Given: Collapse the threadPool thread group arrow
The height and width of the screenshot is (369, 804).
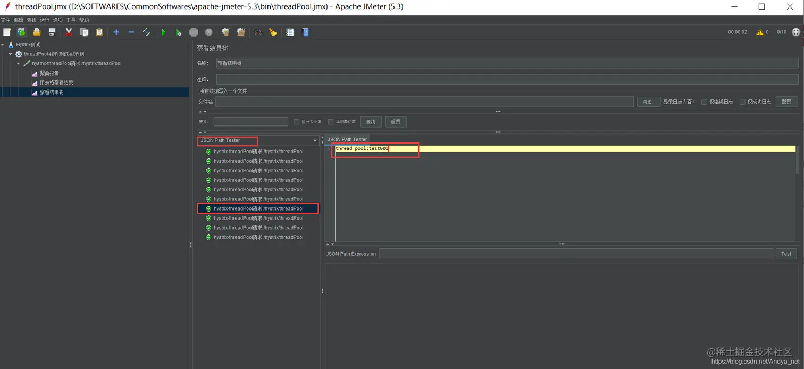Looking at the screenshot, I should (11, 54).
